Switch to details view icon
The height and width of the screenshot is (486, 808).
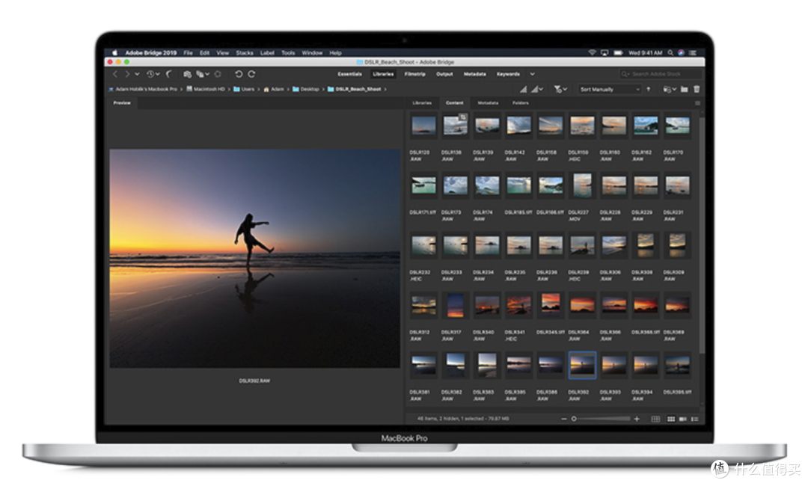[683, 419]
